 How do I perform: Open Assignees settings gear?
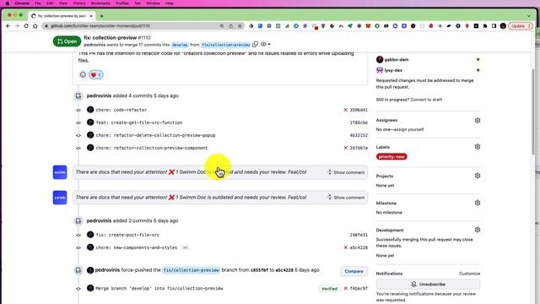click(478, 120)
